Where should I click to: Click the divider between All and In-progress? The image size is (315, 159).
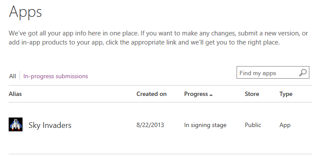19,76
